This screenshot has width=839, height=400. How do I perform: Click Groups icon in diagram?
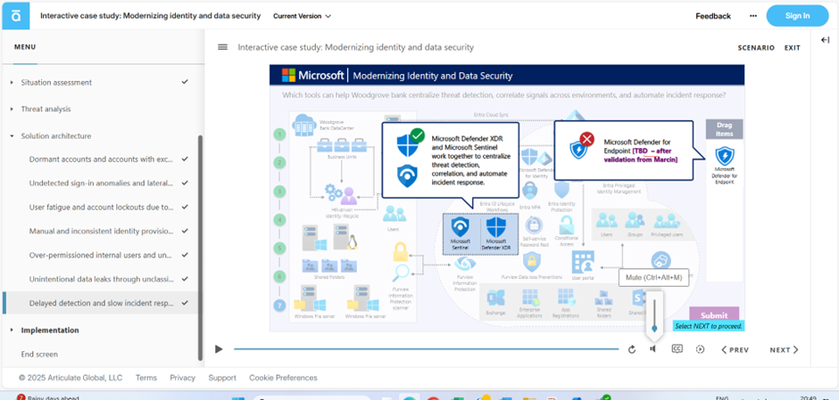tap(635, 221)
